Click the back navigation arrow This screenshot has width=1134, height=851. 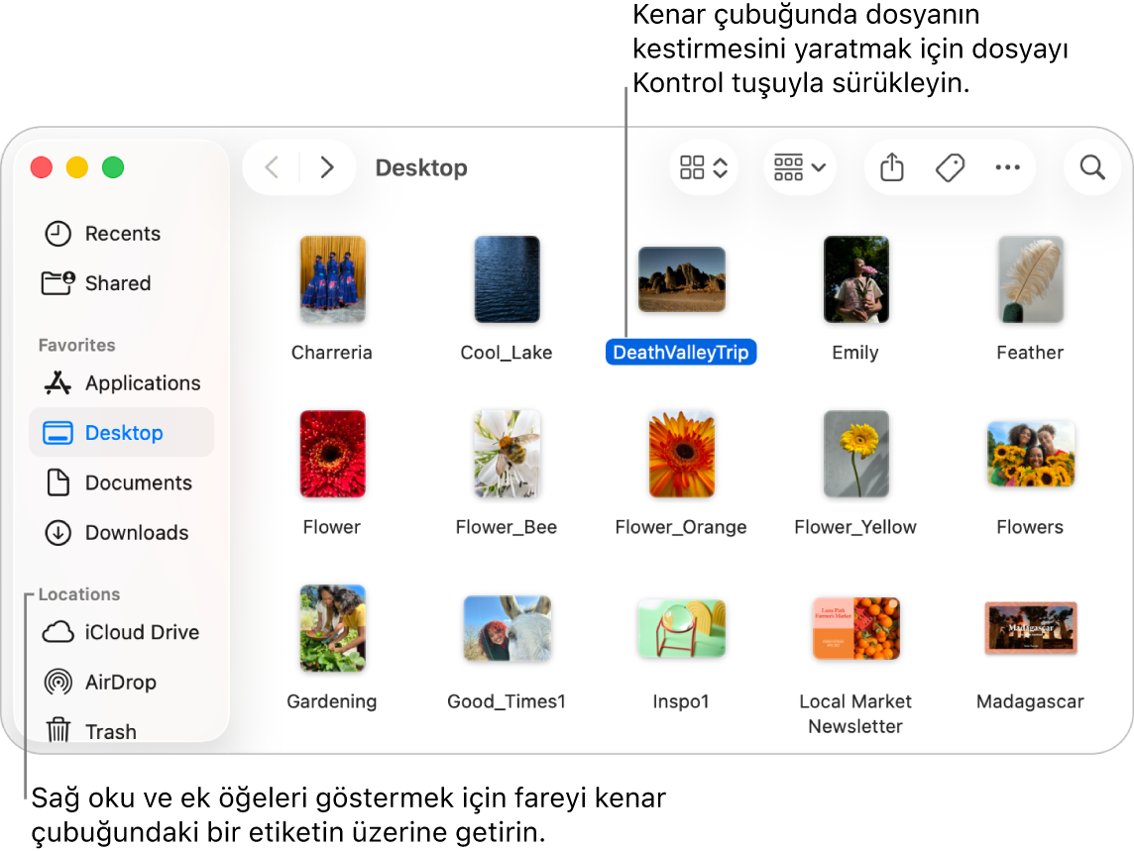[271, 167]
